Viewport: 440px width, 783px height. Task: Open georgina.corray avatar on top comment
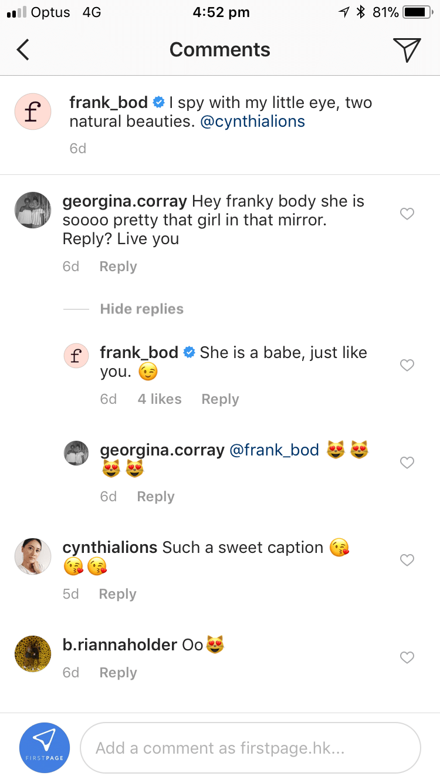coord(33,210)
